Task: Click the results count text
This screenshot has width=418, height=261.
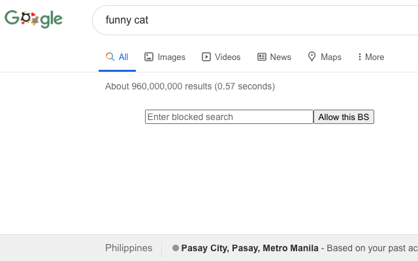Action: (x=190, y=86)
